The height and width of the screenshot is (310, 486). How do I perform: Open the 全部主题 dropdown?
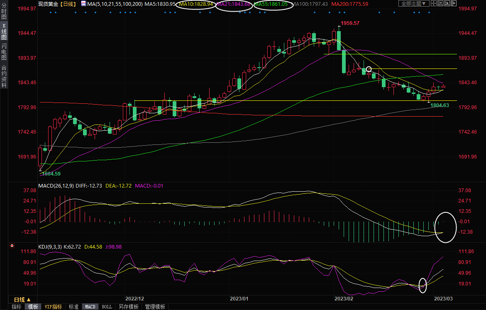413,4
